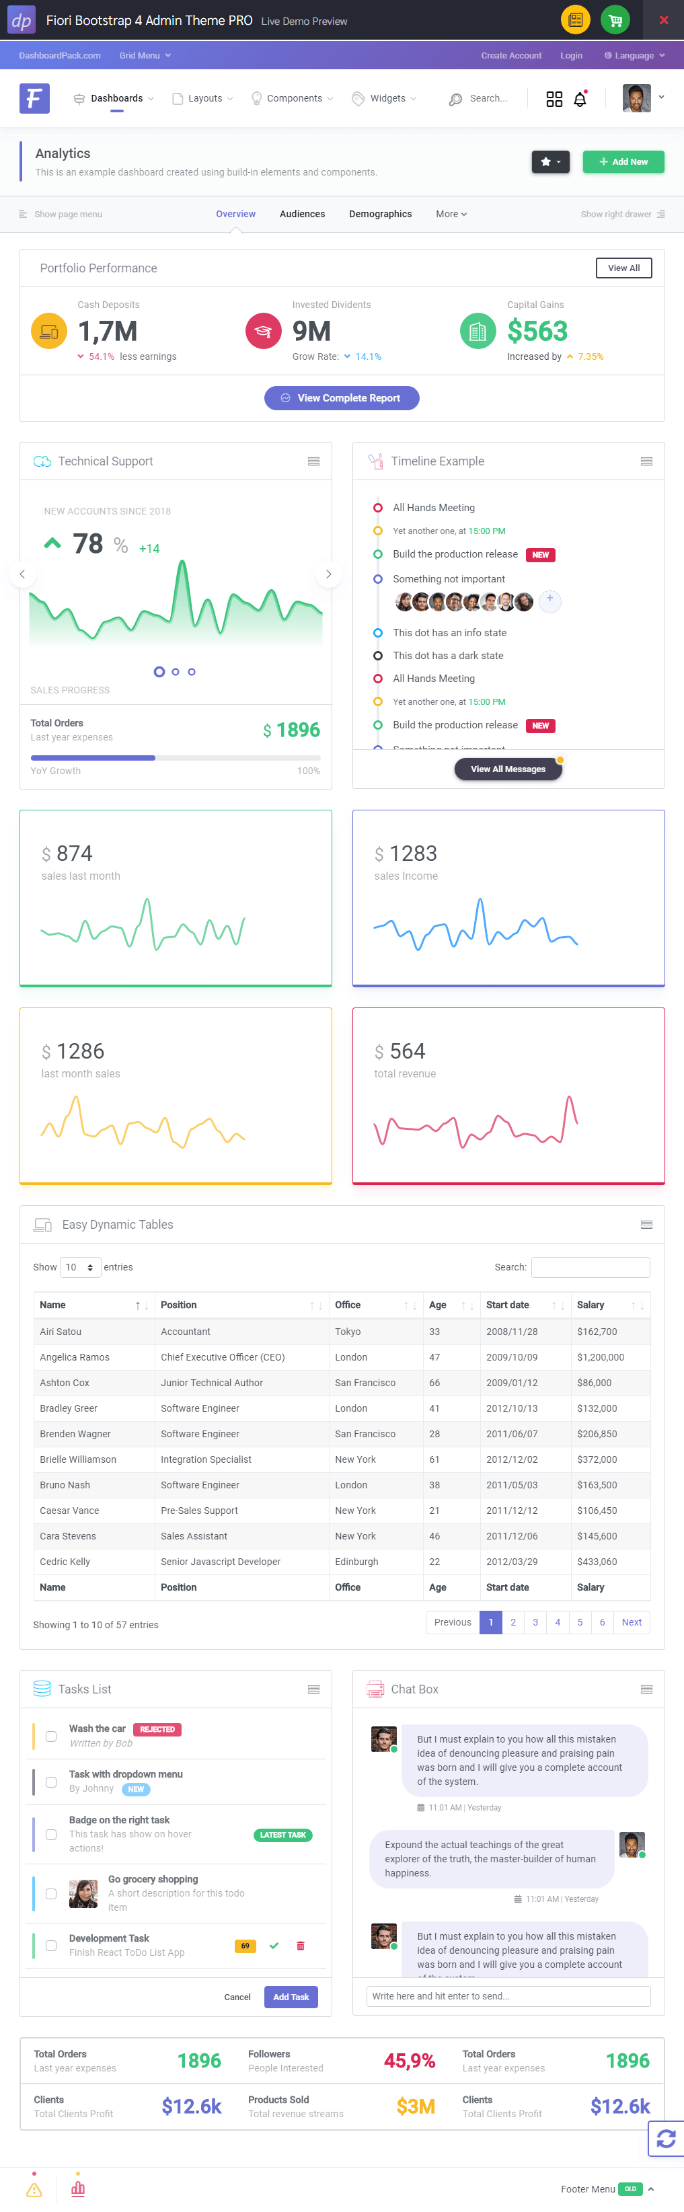The image size is (684, 2212).
Task: Click Capital Gains green building icon
Action: (x=478, y=331)
